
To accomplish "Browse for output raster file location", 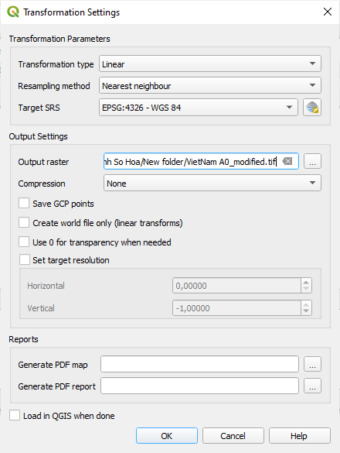I will tap(312, 161).
